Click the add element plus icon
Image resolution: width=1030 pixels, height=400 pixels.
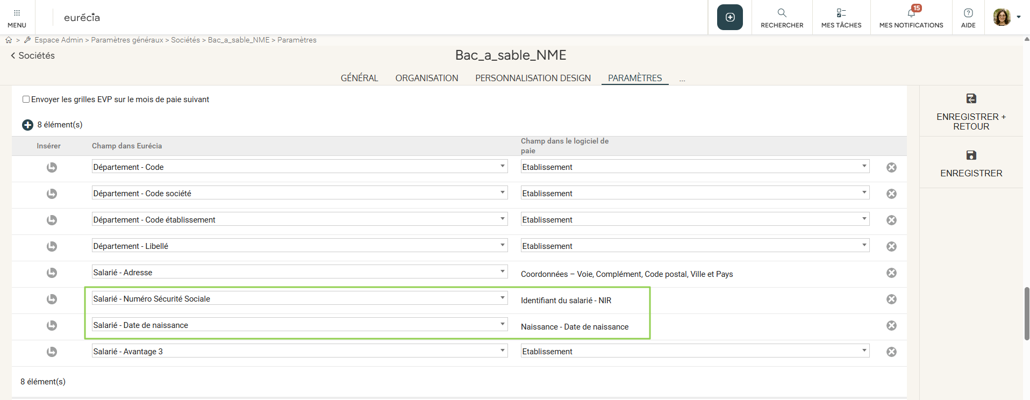[x=27, y=125]
